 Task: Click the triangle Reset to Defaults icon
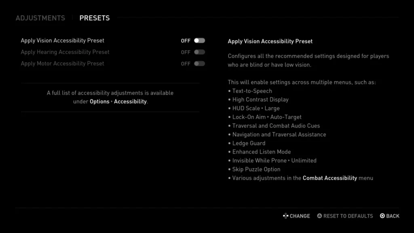(319, 216)
